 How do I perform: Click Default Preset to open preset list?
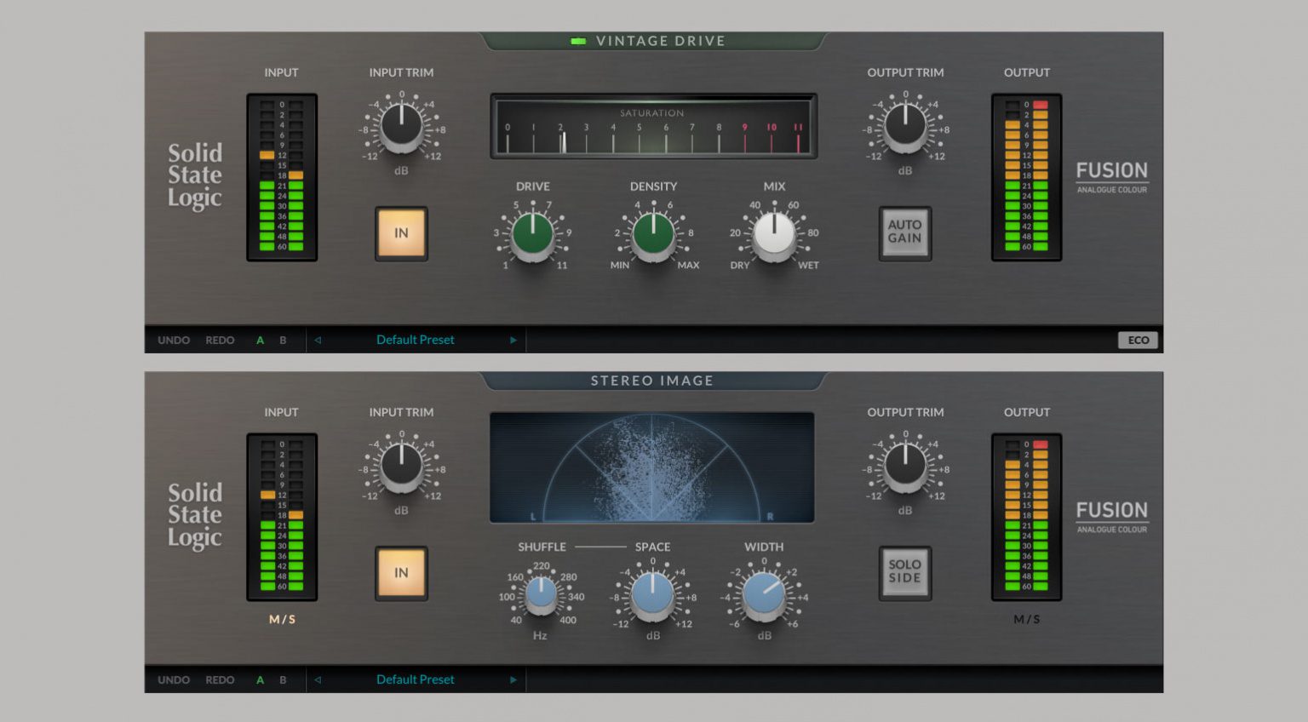pyautogui.click(x=415, y=340)
